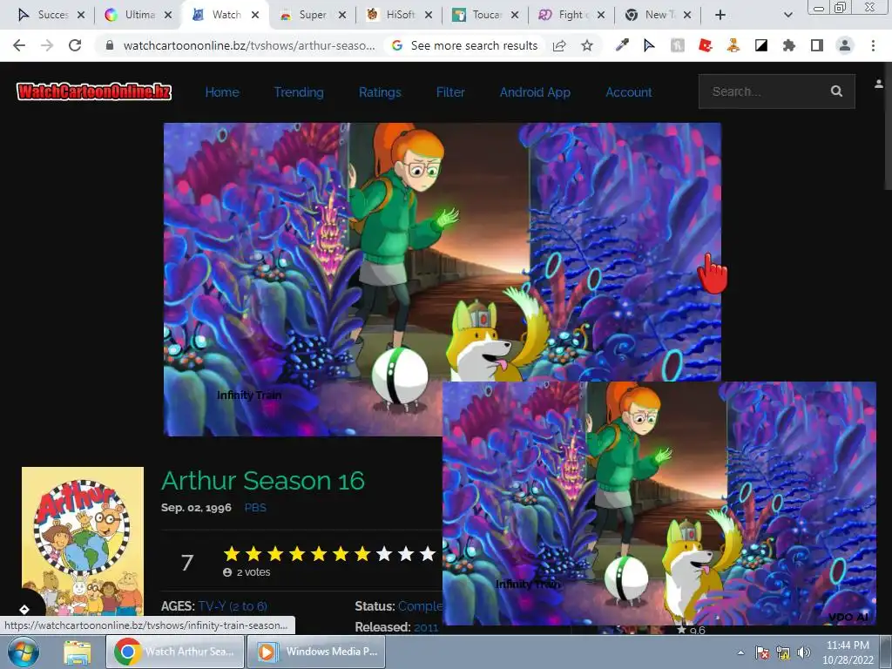Click the gray faded extension icon

tap(677, 45)
